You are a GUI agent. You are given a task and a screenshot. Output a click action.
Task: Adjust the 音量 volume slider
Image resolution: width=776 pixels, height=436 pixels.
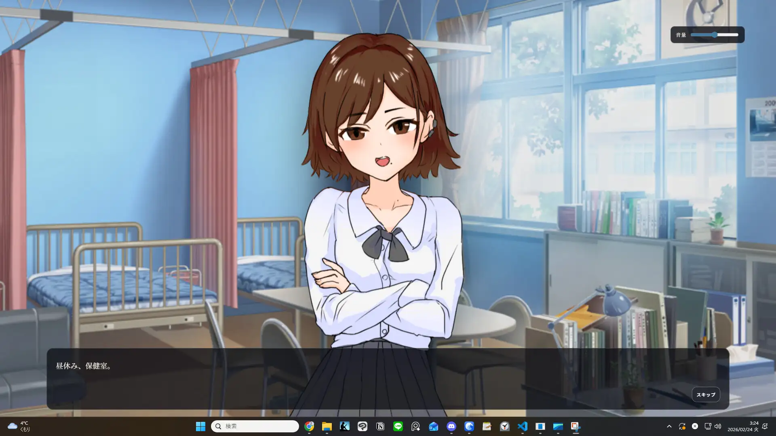[714, 35]
